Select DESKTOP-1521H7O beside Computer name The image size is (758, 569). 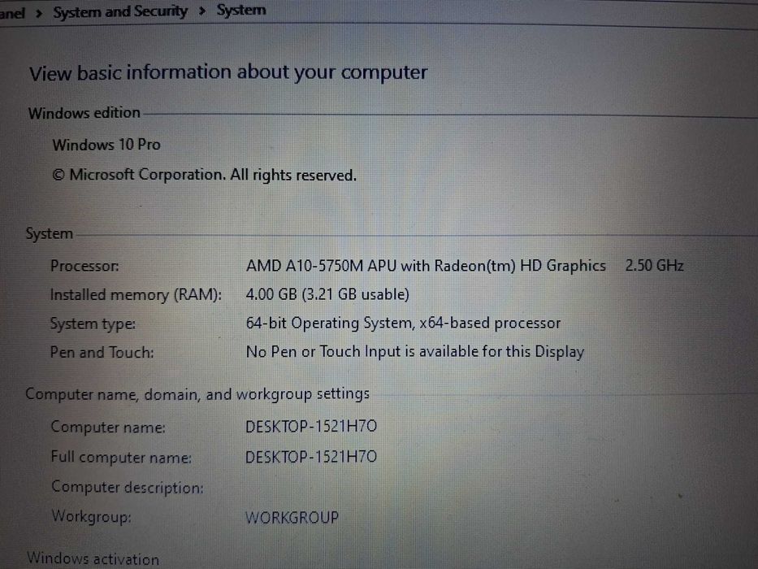pos(311,426)
